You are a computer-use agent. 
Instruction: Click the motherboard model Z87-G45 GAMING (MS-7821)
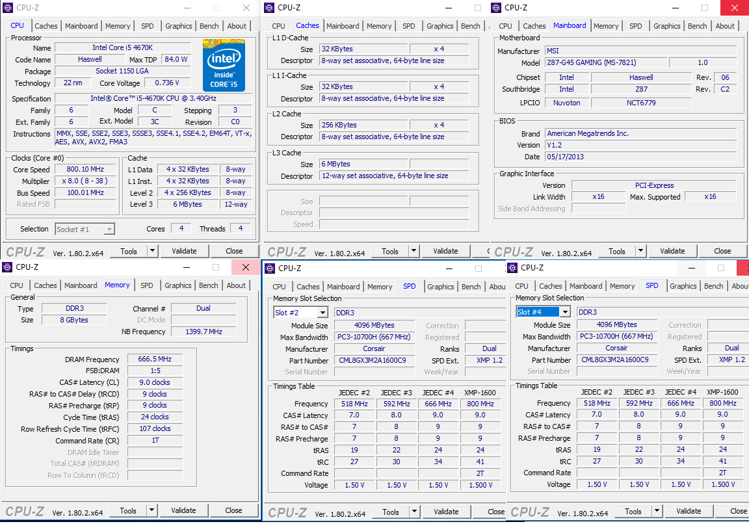point(606,62)
